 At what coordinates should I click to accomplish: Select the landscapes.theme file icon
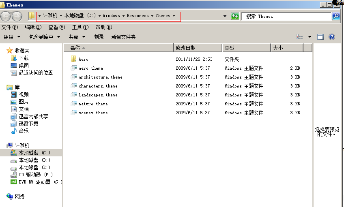point(74,95)
